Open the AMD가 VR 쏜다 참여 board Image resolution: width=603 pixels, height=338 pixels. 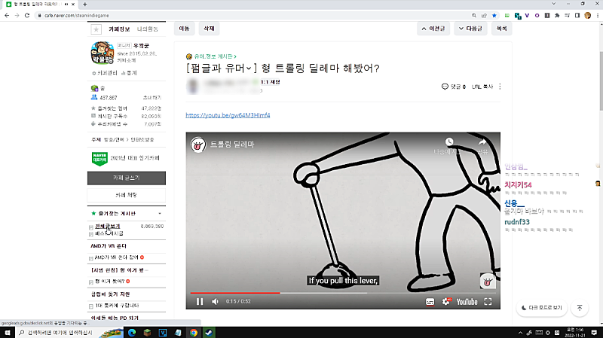tap(117, 257)
